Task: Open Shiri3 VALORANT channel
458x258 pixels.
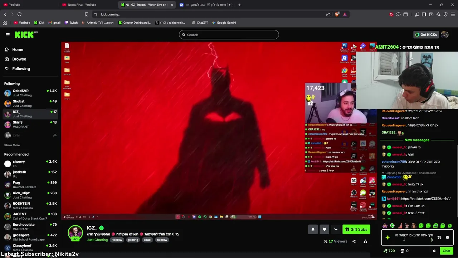Action: point(30,124)
